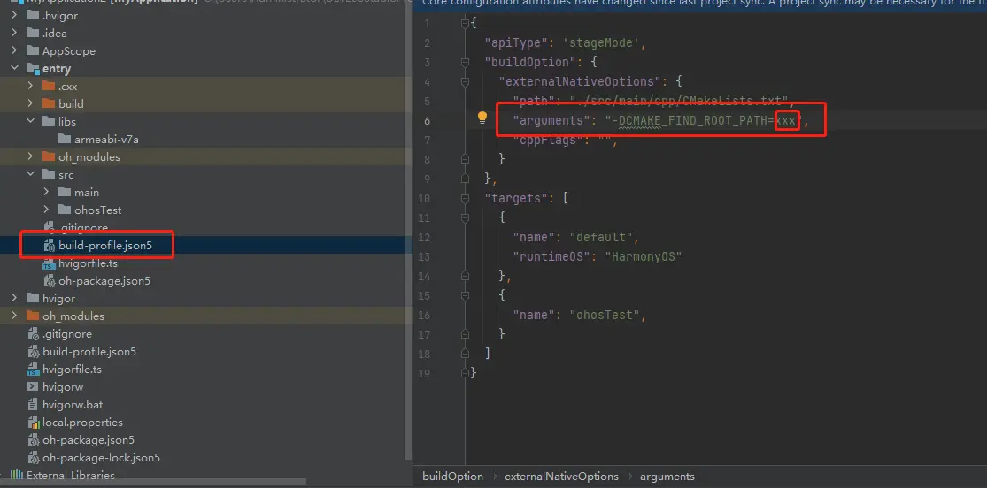
Task: Place cursor in the arguments value string
Action: click(x=703, y=120)
